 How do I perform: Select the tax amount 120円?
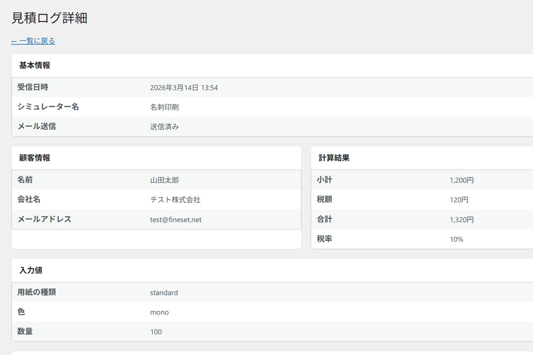459,200
